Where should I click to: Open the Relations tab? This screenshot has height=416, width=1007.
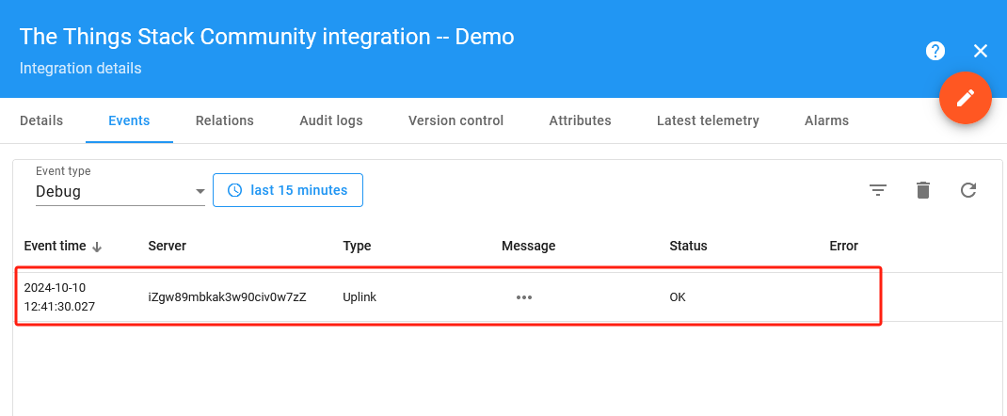tap(225, 120)
